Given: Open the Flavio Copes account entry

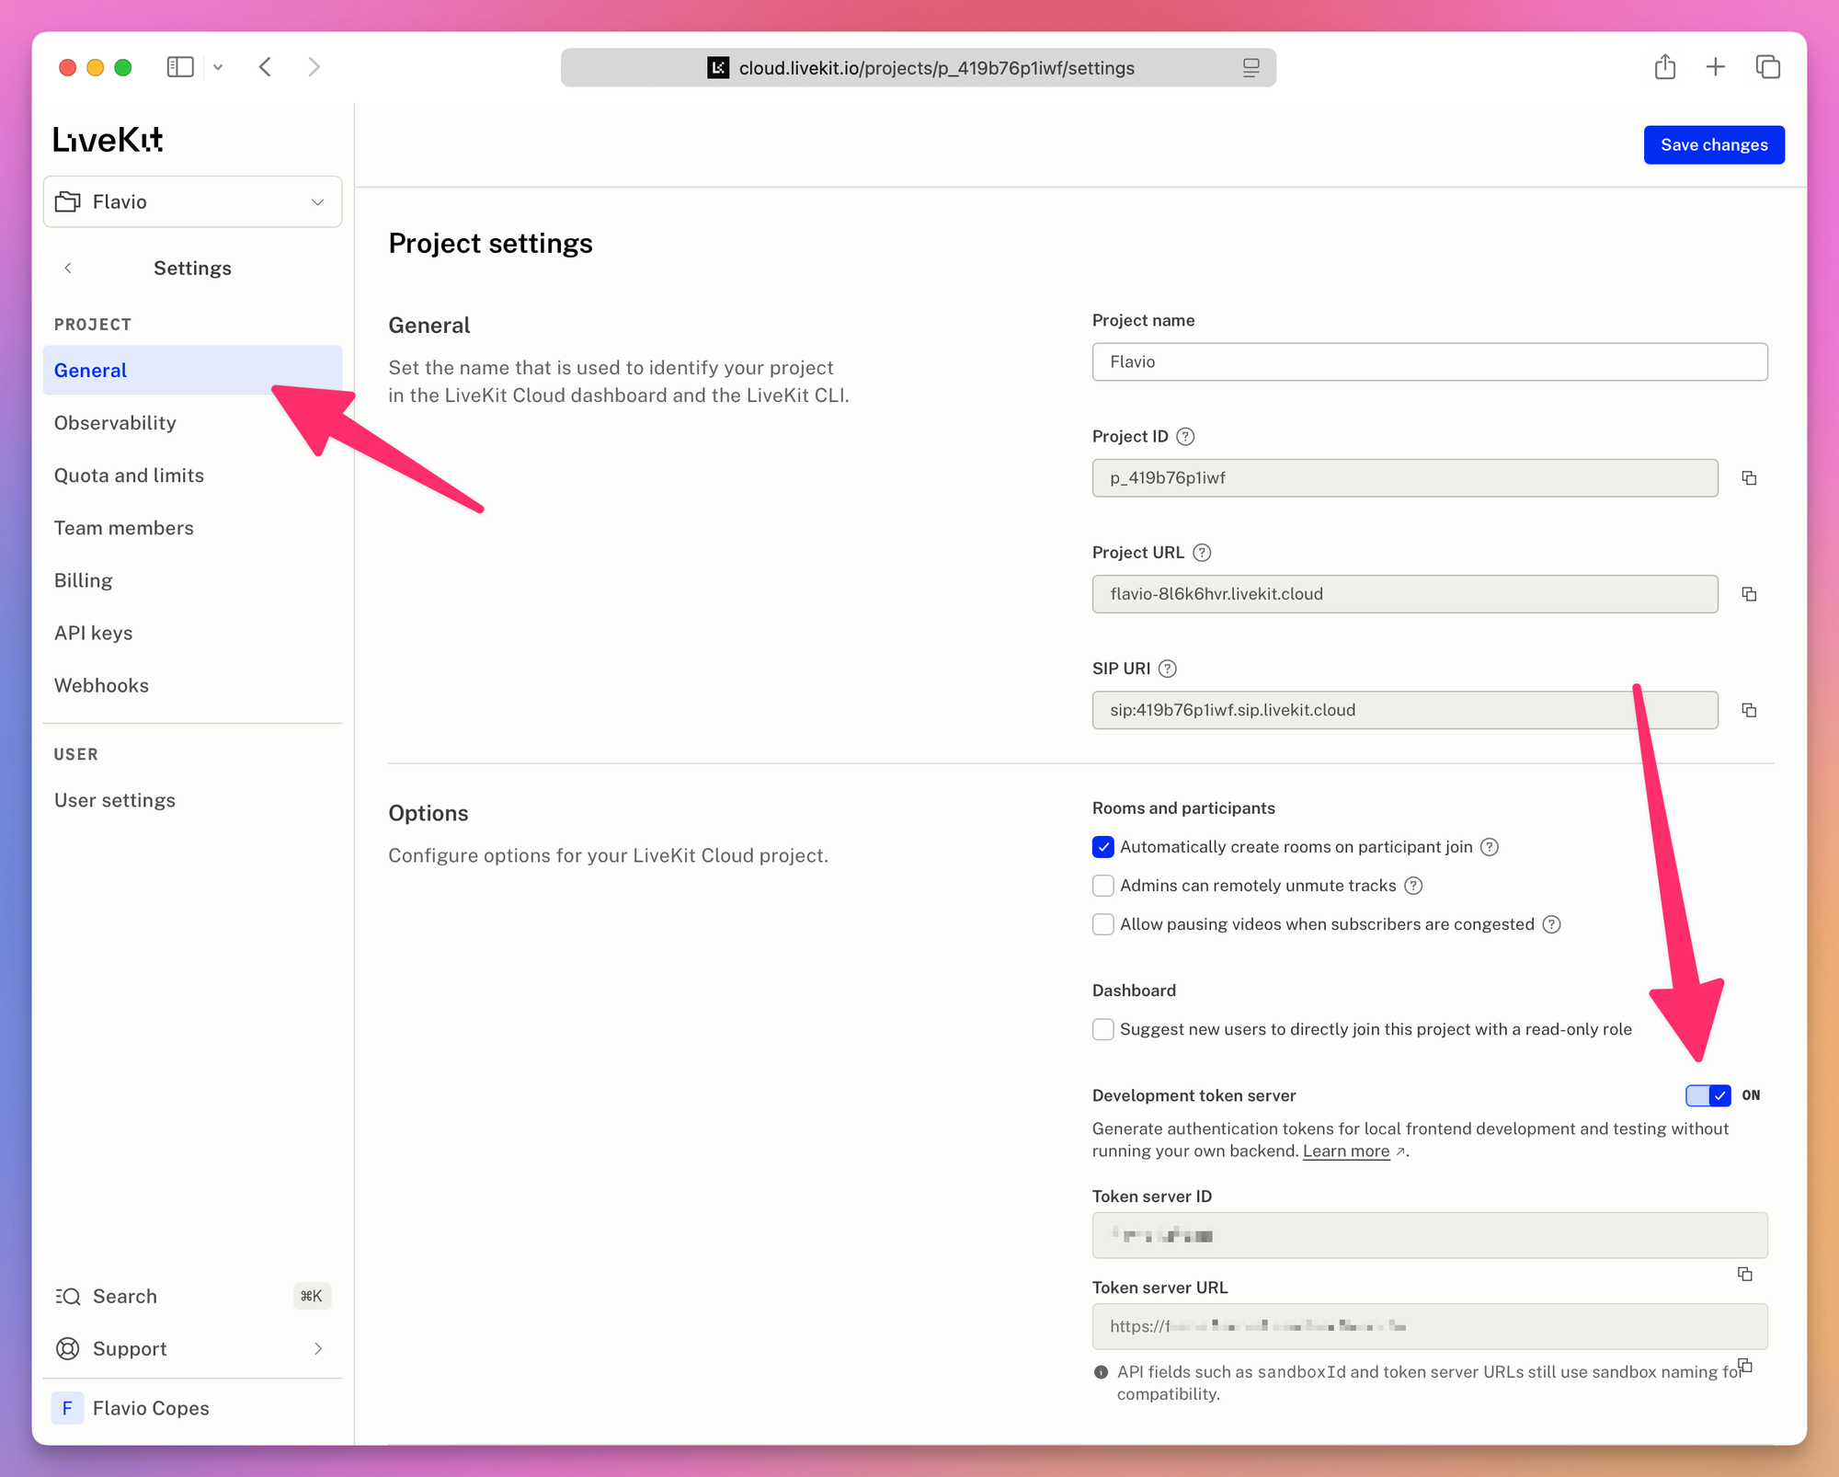Looking at the screenshot, I should point(192,1408).
